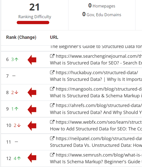The height and width of the screenshot is (167, 142).
Task: Open the huckabuy.com structured-data link
Action: (97, 73)
